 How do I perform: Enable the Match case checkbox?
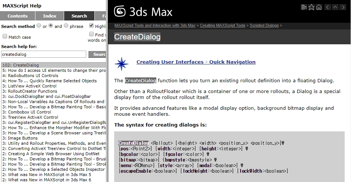[x=5, y=36]
